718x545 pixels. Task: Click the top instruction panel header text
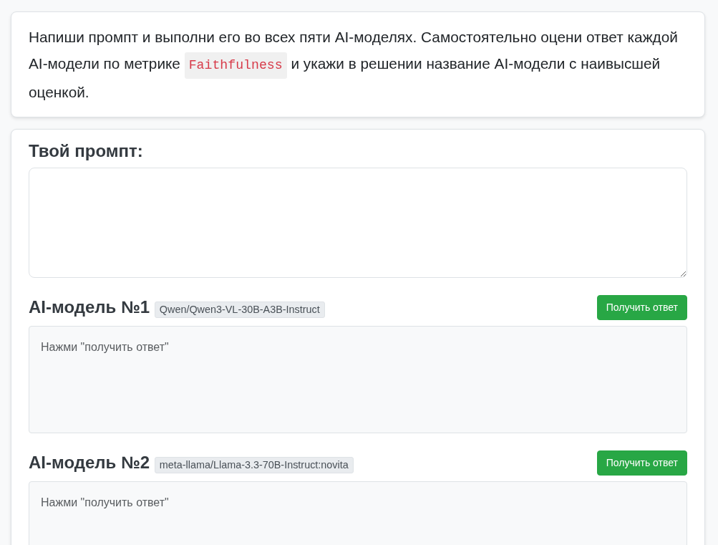coord(353,37)
